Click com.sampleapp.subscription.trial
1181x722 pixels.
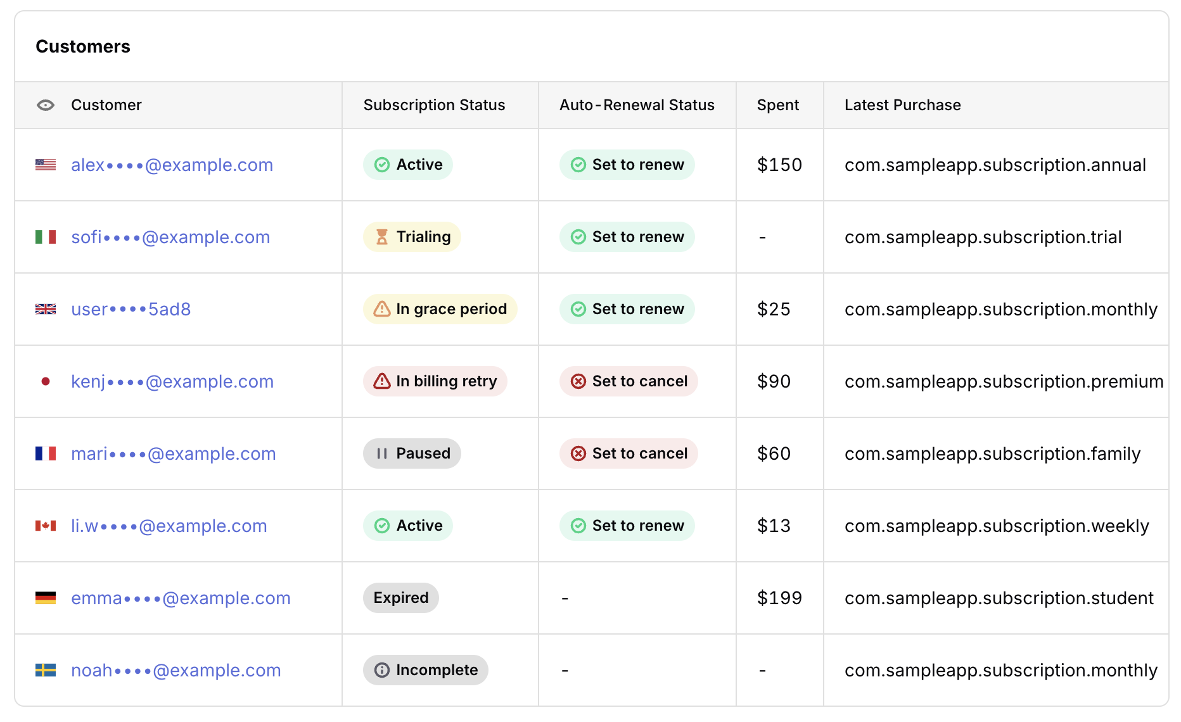[x=983, y=237]
